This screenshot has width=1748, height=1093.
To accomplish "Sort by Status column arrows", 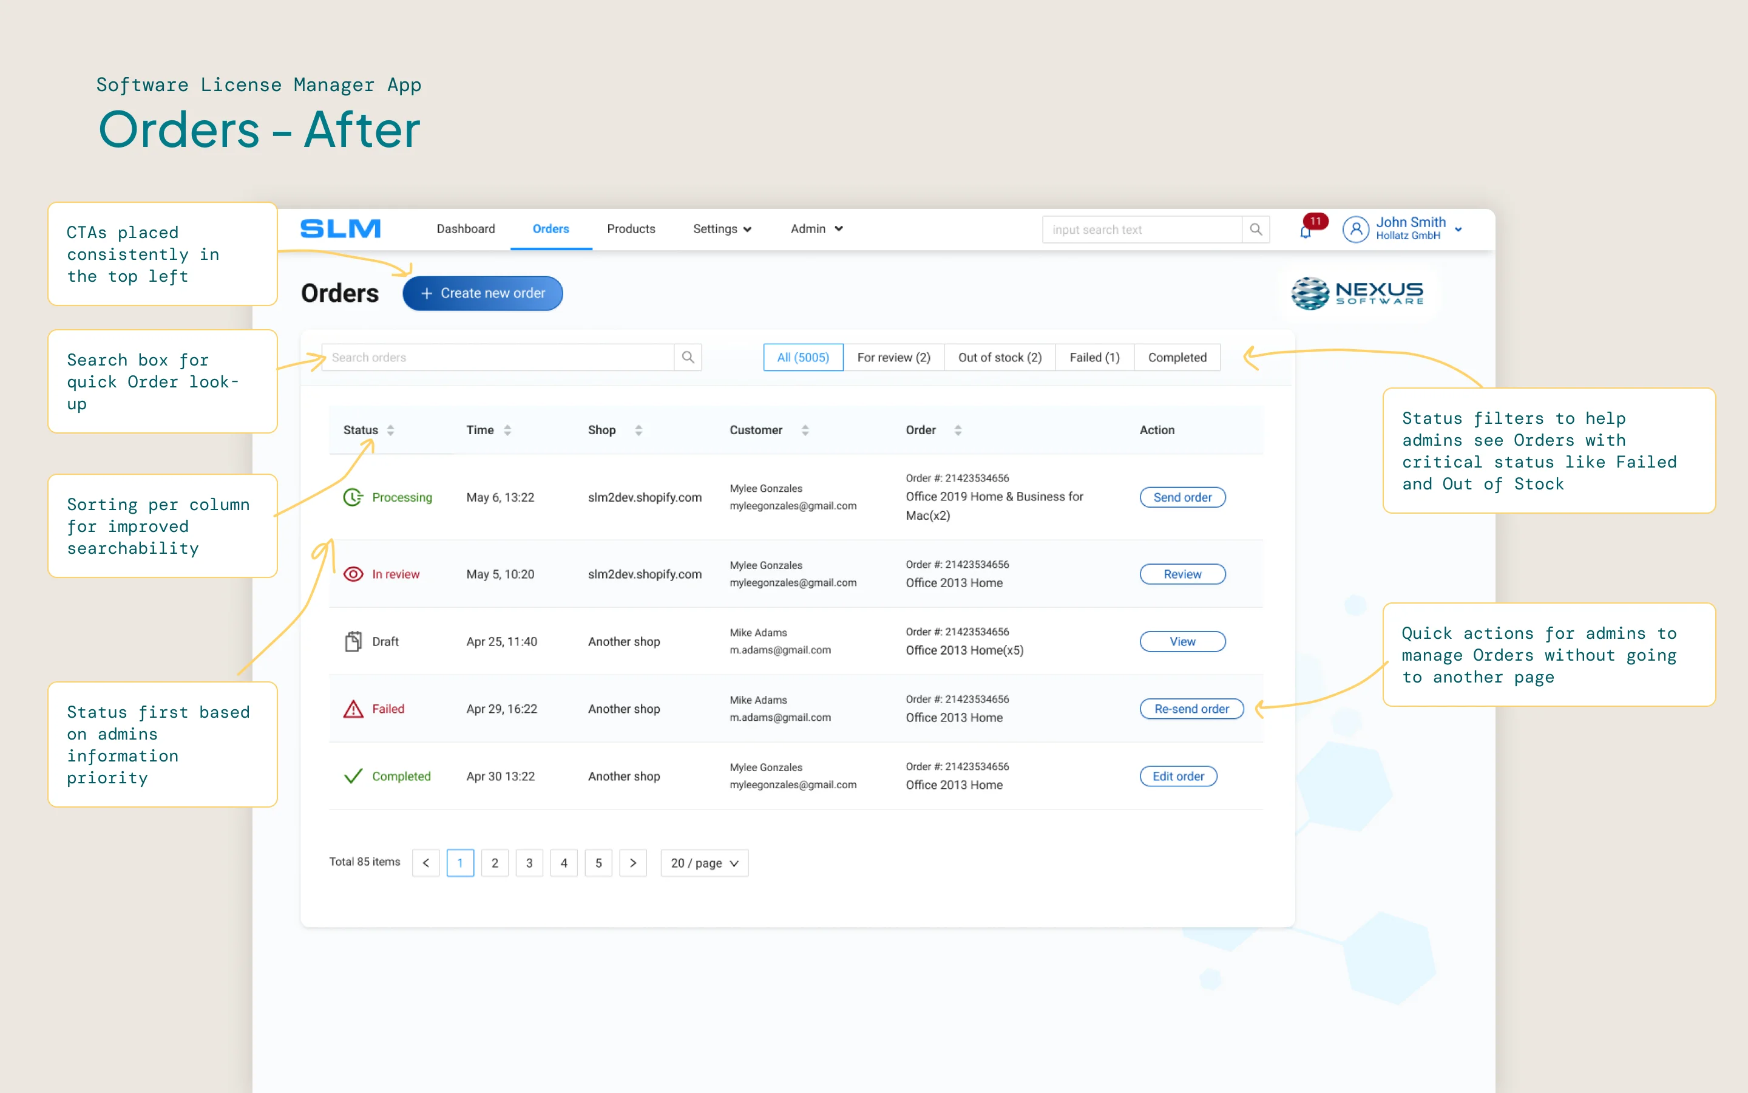I will pyautogui.click(x=391, y=430).
